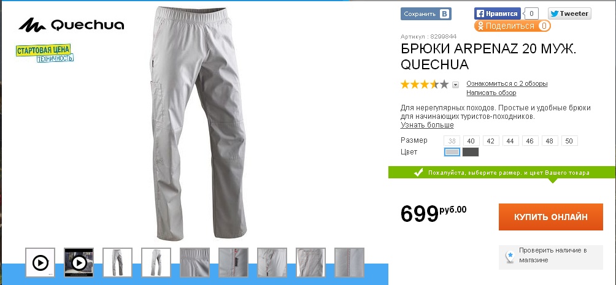Choose the light grey color swatch
616x285 pixels.
[452, 152]
